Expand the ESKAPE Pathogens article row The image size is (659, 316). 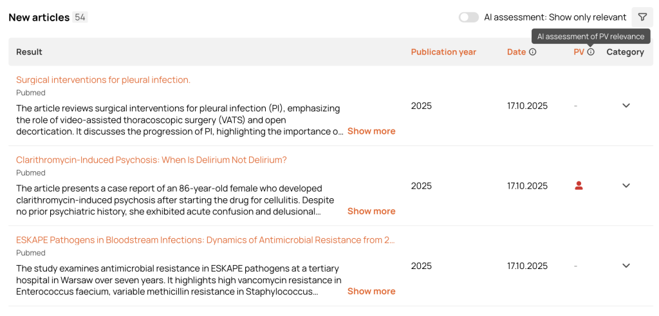point(626,265)
